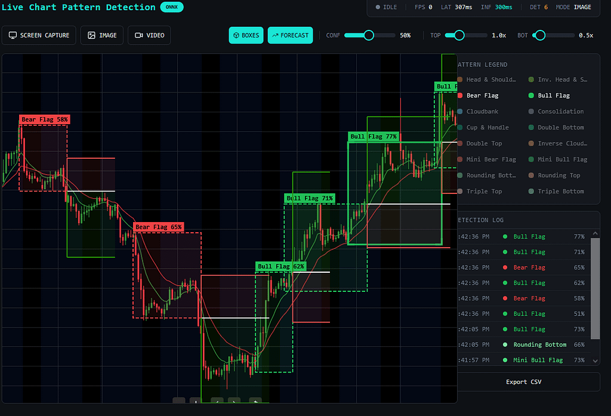Viewport: 611px width, 416px height.
Task: Disable the Forecast overlay
Action: click(x=291, y=35)
